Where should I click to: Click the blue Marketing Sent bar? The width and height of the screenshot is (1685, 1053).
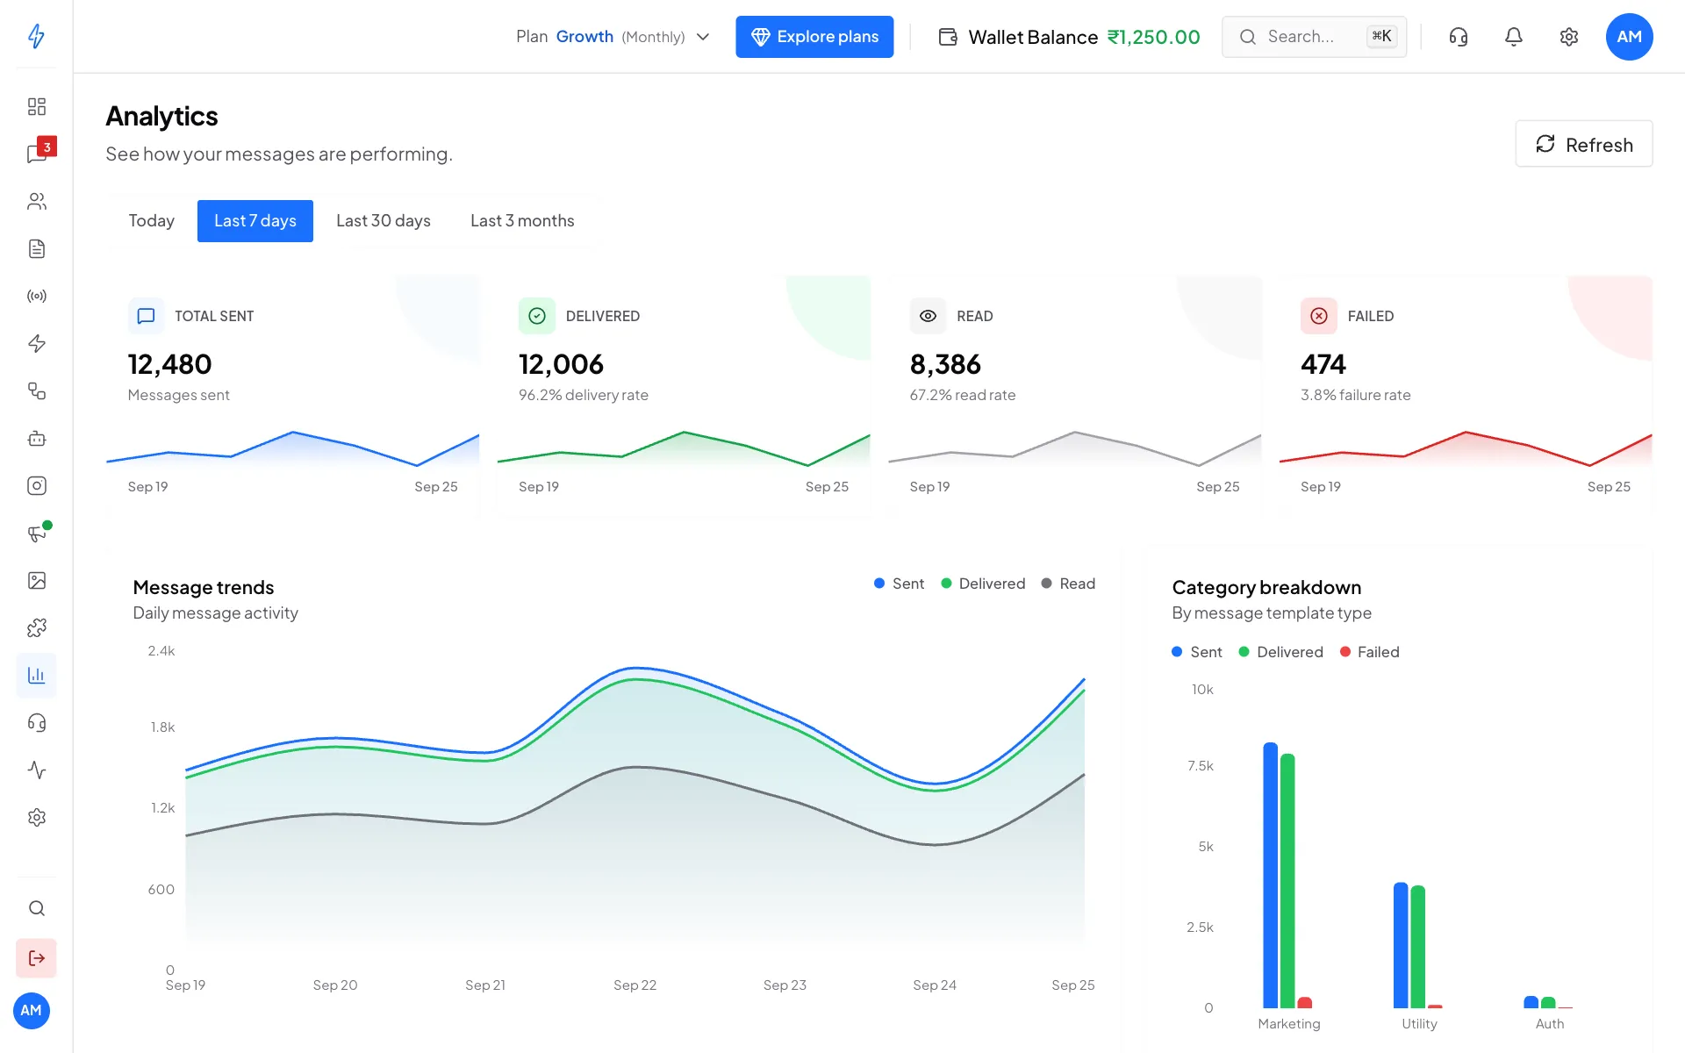point(1270,875)
